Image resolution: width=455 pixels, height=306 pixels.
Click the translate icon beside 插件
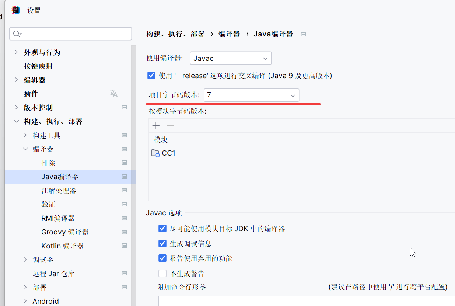[x=113, y=94]
